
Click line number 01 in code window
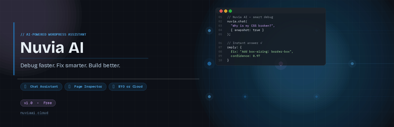tap(220, 17)
